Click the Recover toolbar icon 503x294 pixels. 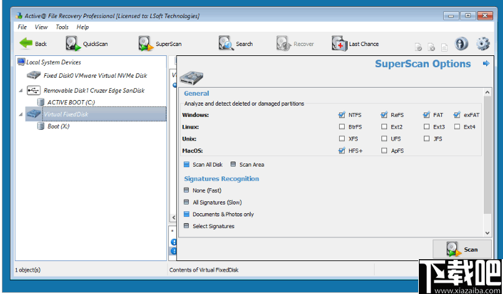284,44
